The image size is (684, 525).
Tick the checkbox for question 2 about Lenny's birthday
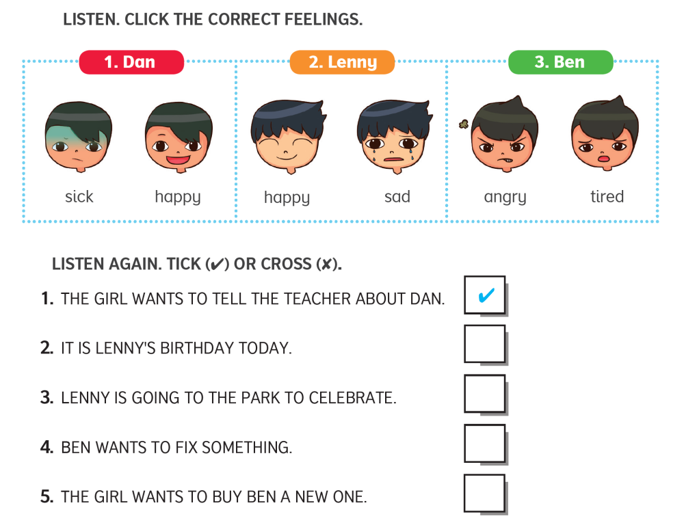[x=485, y=344]
